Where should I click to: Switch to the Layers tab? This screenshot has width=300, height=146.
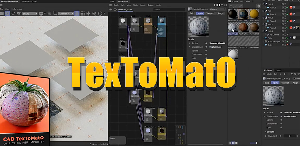[x=278, y=70]
